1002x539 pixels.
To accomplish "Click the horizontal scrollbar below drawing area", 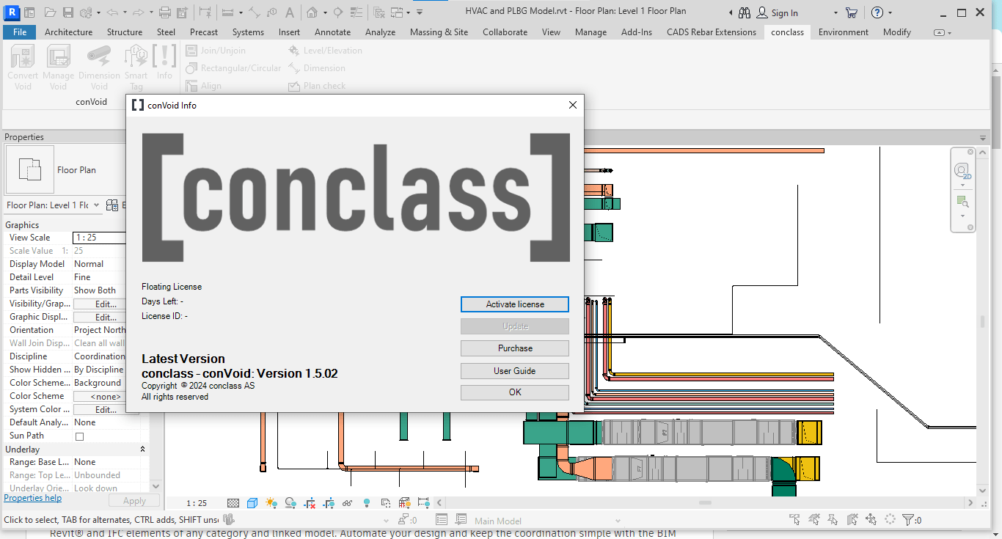I will (x=704, y=503).
